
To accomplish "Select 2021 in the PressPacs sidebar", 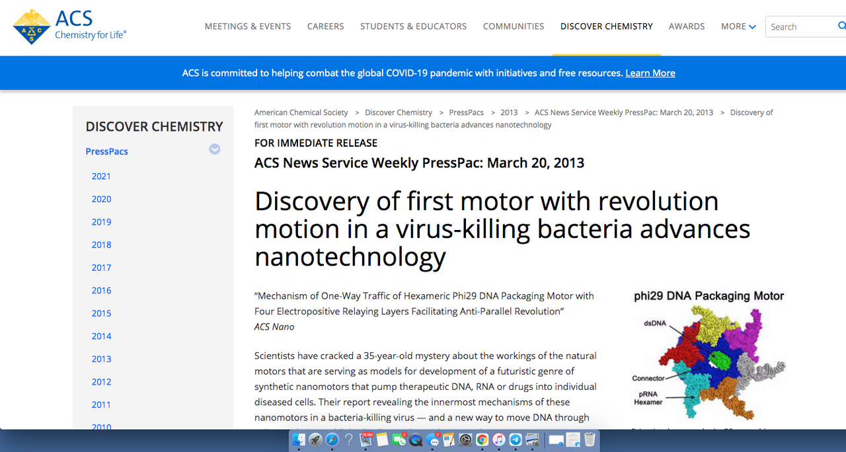I will [x=101, y=176].
